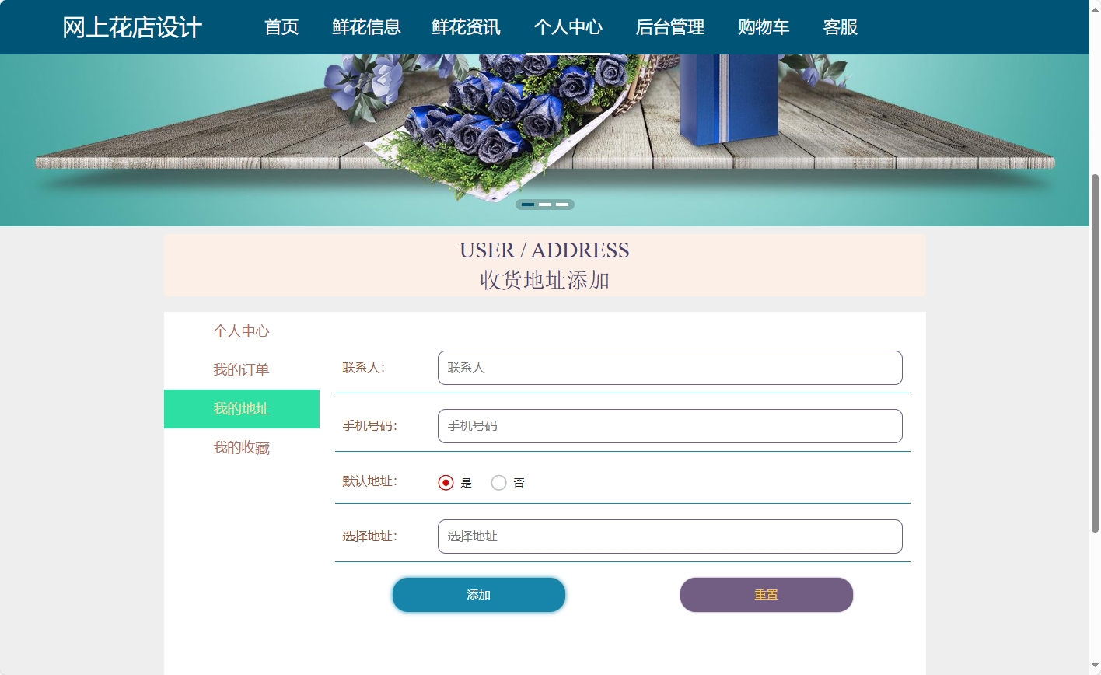1101x675 pixels.
Task: Open the 个人中心 sidebar link
Action: 241,331
